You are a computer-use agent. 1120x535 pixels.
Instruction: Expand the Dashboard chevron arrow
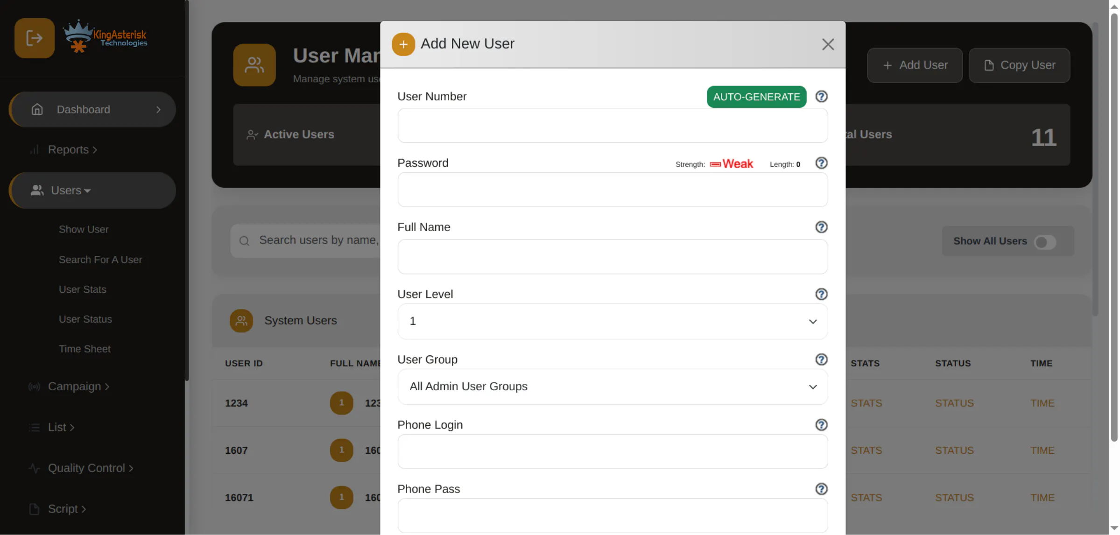pyautogui.click(x=158, y=109)
